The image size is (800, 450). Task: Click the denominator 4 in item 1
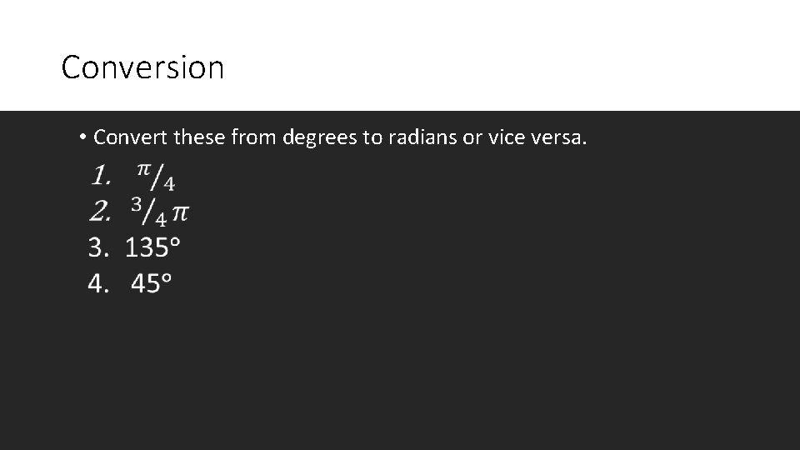(168, 182)
